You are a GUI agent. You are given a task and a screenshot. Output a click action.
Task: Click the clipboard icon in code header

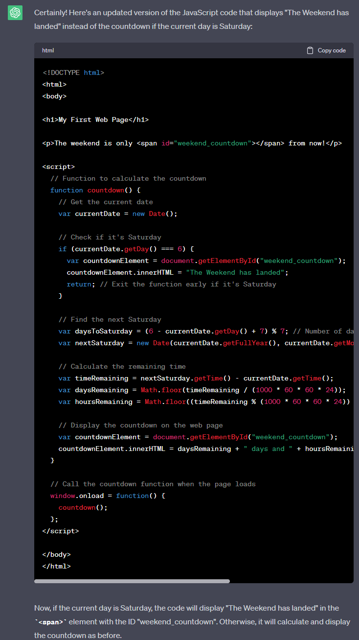(310, 50)
